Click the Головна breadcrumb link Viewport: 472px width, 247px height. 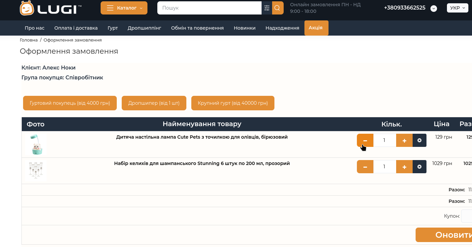point(29,40)
